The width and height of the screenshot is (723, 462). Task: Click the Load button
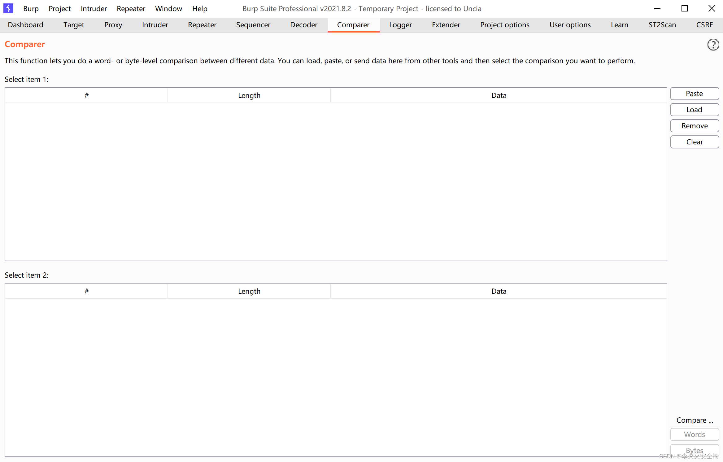(x=695, y=110)
